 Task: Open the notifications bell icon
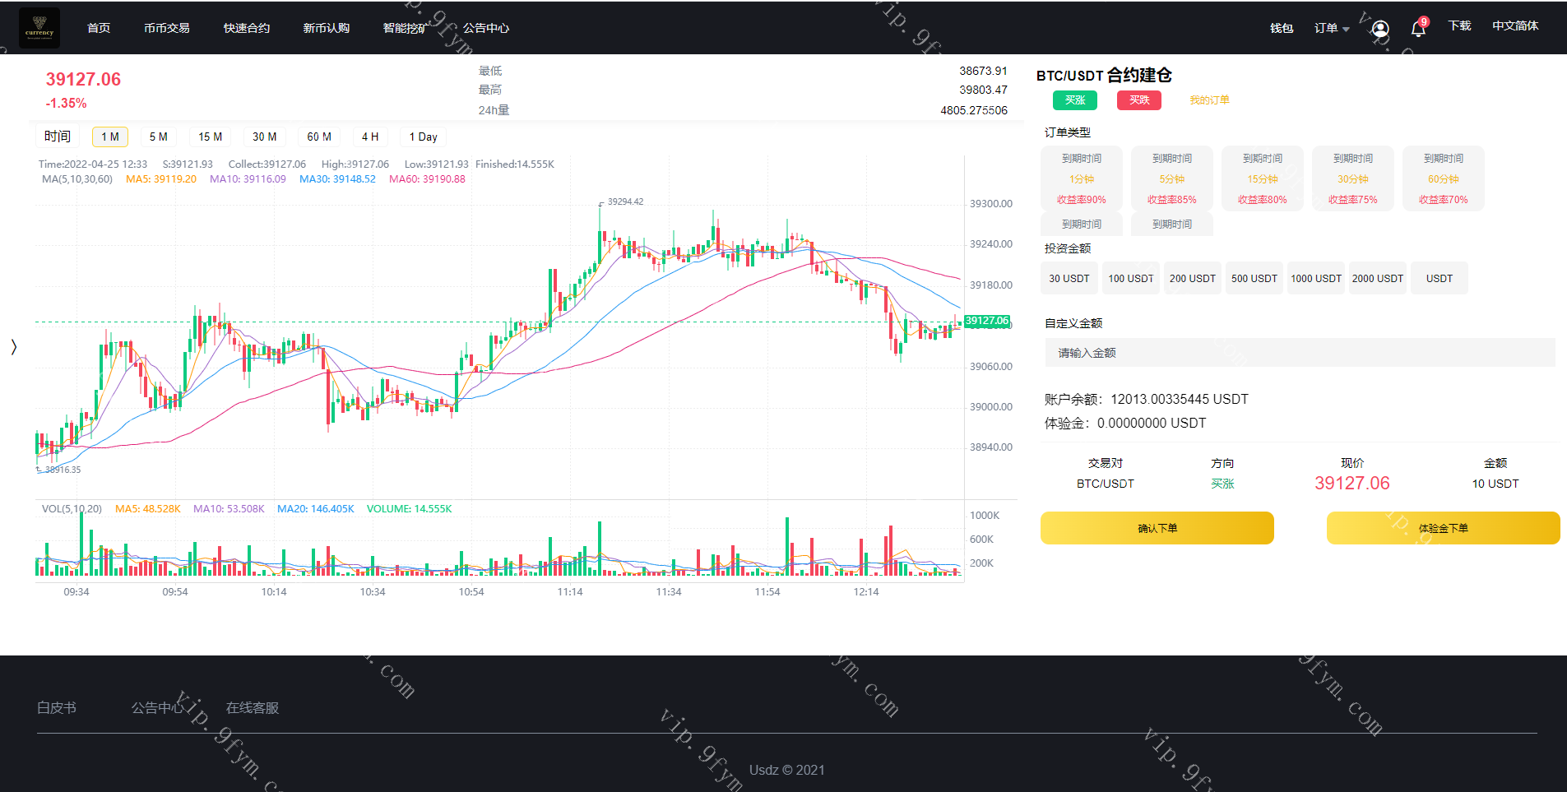pyautogui.click(x=1418, y=29)
